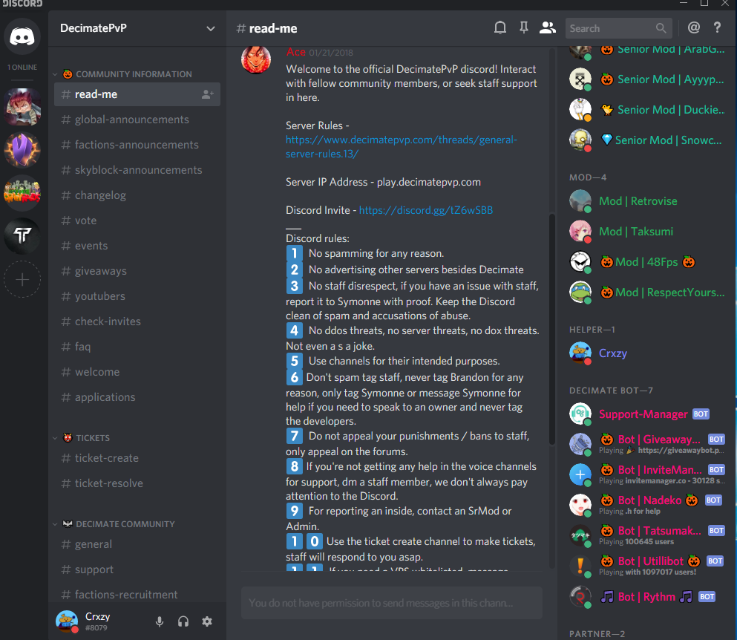
Task: Open Mod | RespectYours member profile
Action: pos(646,293)
